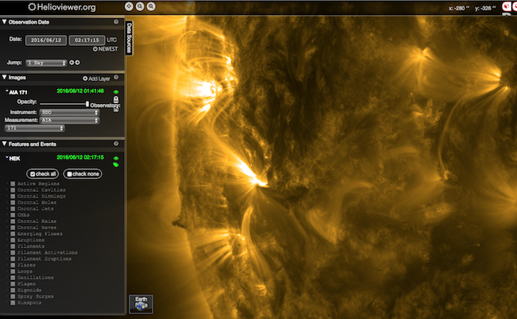Check the Oscillations checkbox
The height and width of the screenshot is (319, 517).
13,278
